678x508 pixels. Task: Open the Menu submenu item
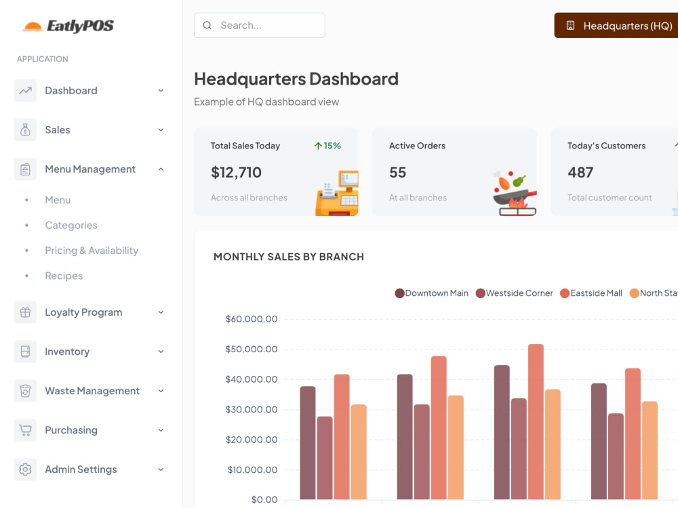58,200
